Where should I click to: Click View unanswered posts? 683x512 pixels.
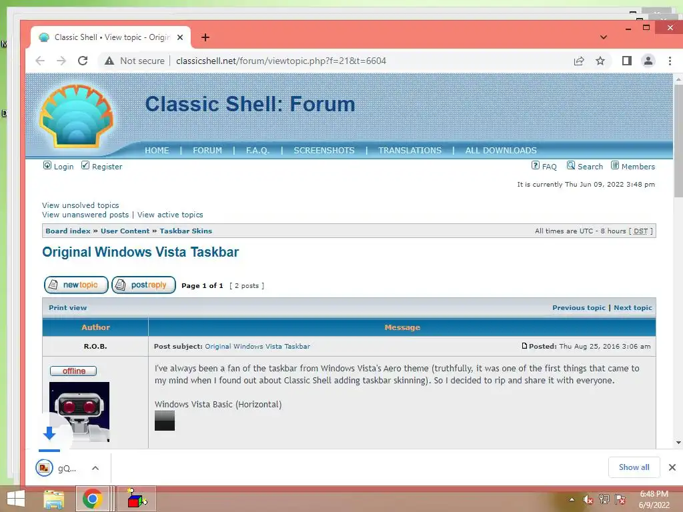pos(85,215)
